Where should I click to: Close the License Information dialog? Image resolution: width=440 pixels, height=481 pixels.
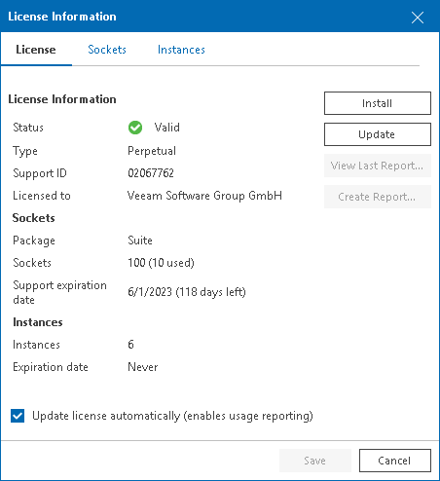tap(418, 18)
